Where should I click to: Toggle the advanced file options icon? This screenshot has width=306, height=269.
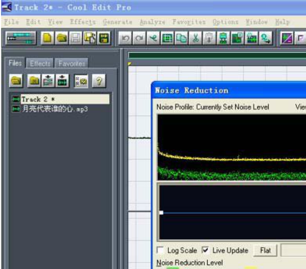pos(81,81)
